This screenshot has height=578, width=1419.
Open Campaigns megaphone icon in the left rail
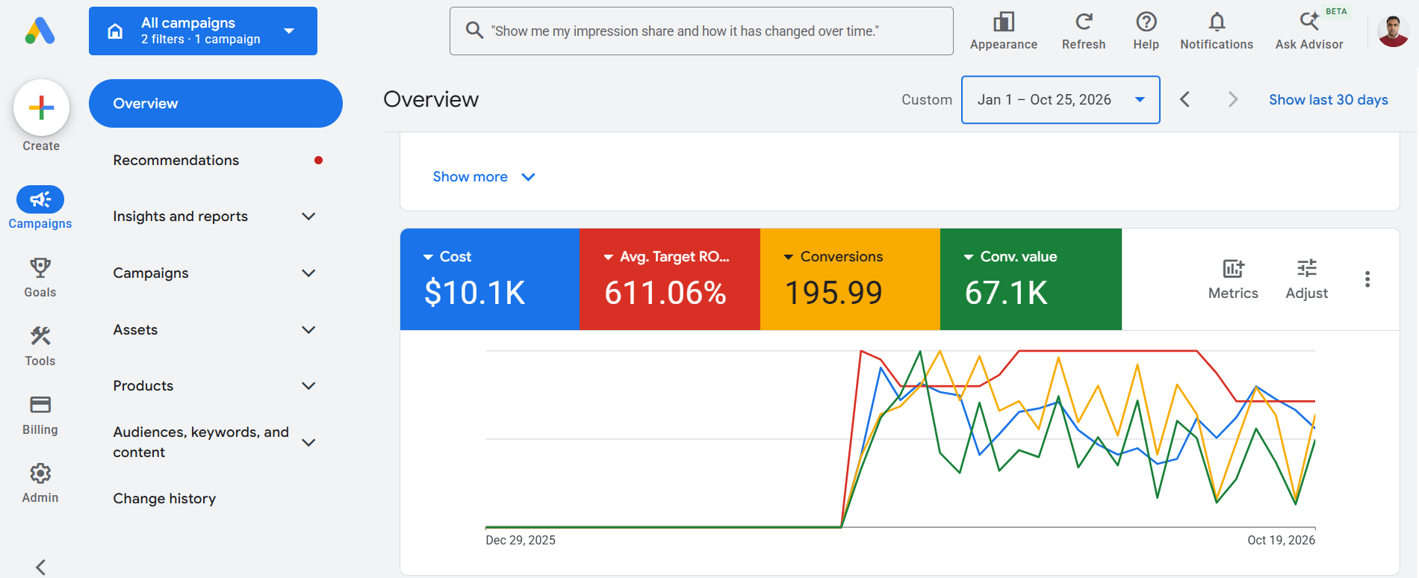[40, 199]
